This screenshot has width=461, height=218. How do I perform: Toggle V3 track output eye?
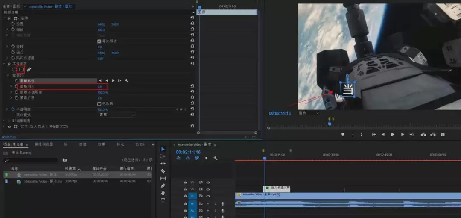click(x=208, y=183)
